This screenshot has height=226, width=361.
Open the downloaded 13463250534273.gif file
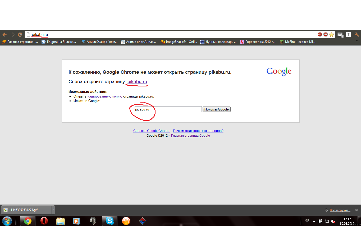tap(26, 210)
